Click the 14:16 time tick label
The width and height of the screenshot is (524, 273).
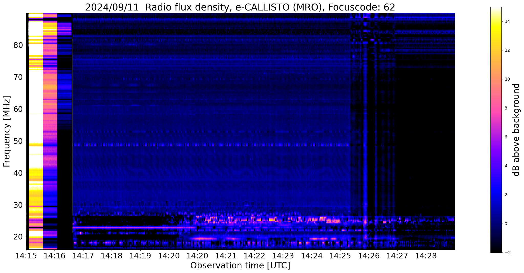(x=55, y=256)
